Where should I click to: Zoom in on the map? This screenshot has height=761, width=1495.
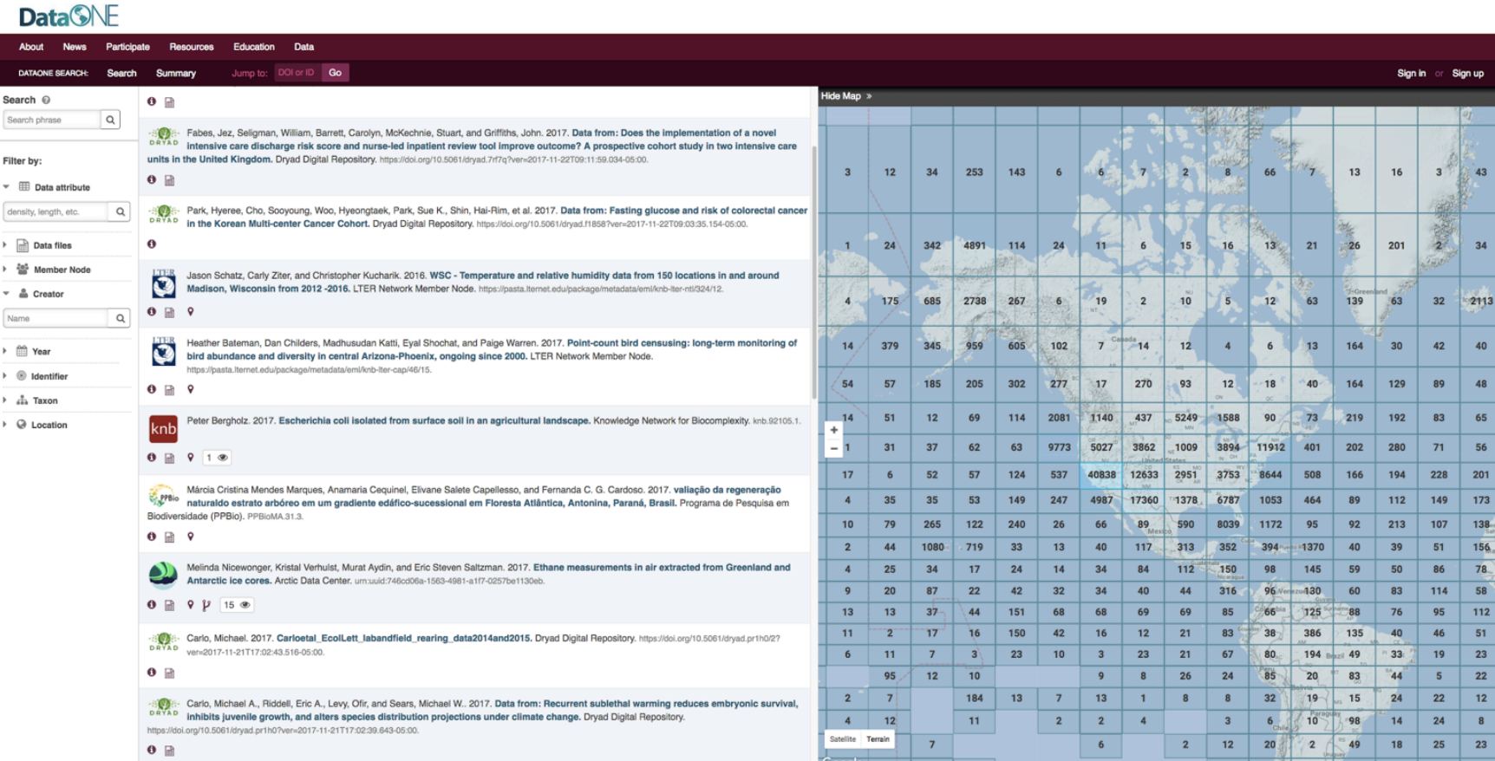tap(833, 430)
